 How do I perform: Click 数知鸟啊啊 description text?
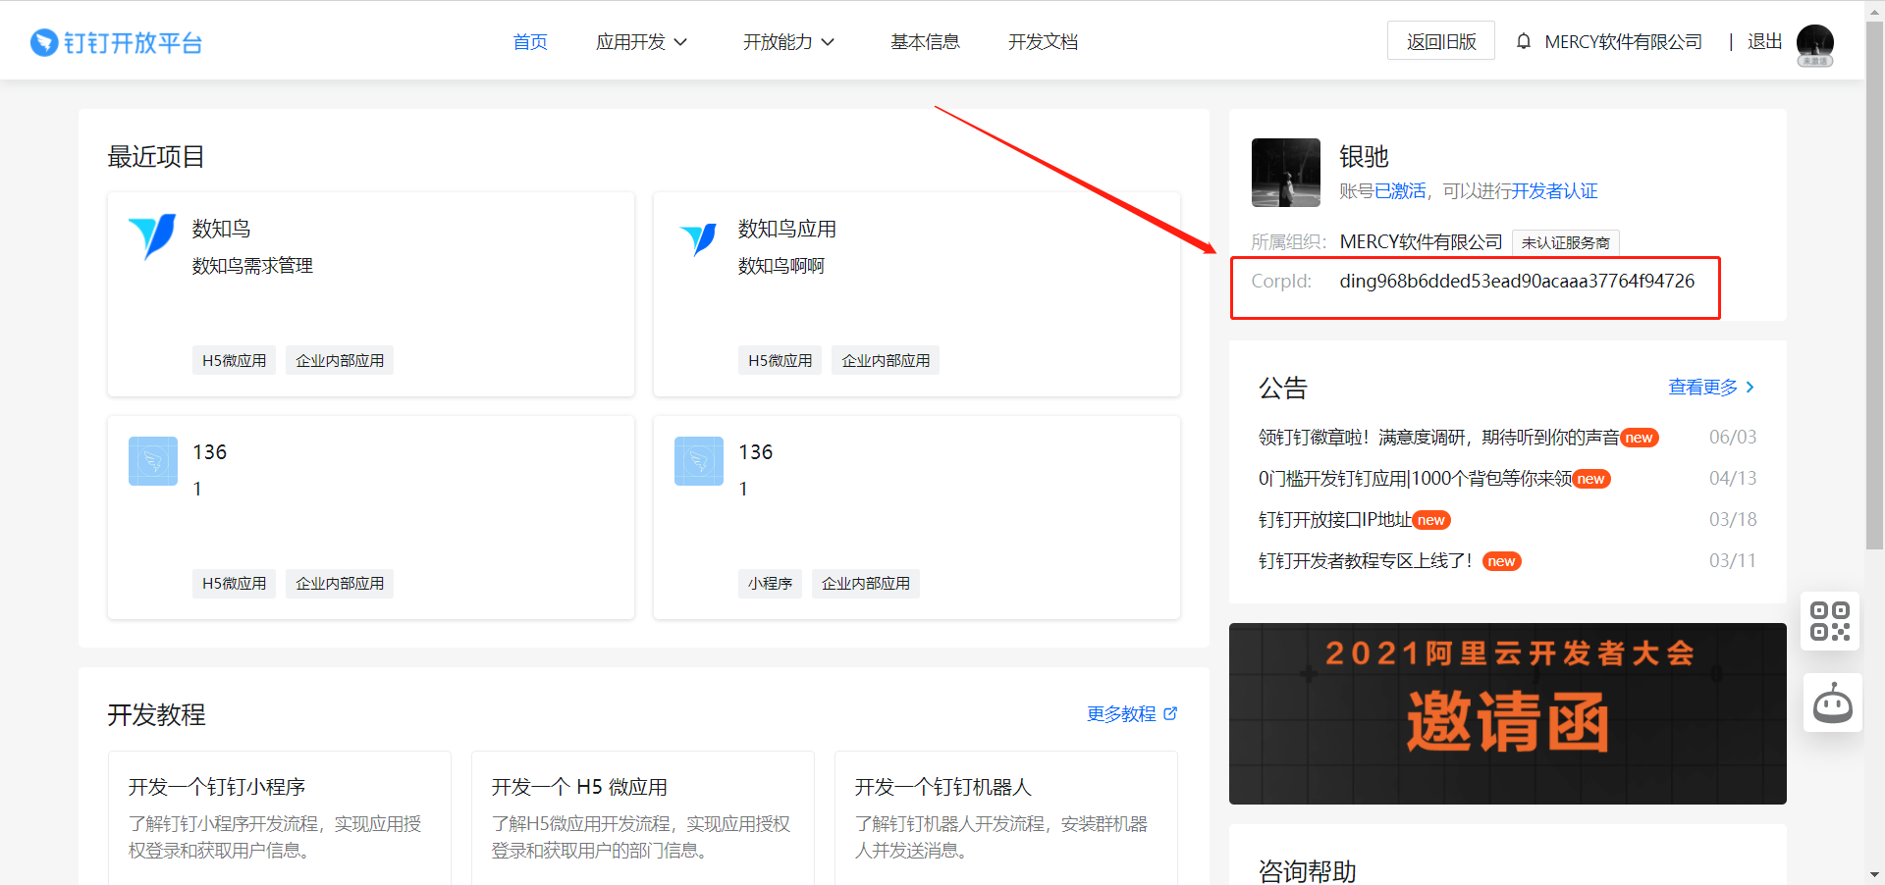pos(781,266)
